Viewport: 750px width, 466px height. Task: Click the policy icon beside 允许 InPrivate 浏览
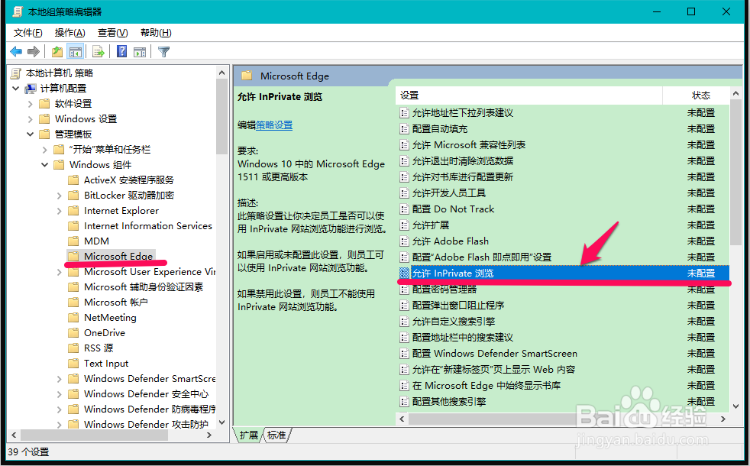tap(404, 273)
